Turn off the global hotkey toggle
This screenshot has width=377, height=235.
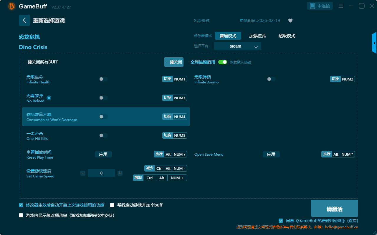tap(223, 62)
